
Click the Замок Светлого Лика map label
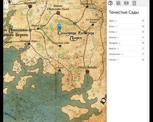point(58,8)
